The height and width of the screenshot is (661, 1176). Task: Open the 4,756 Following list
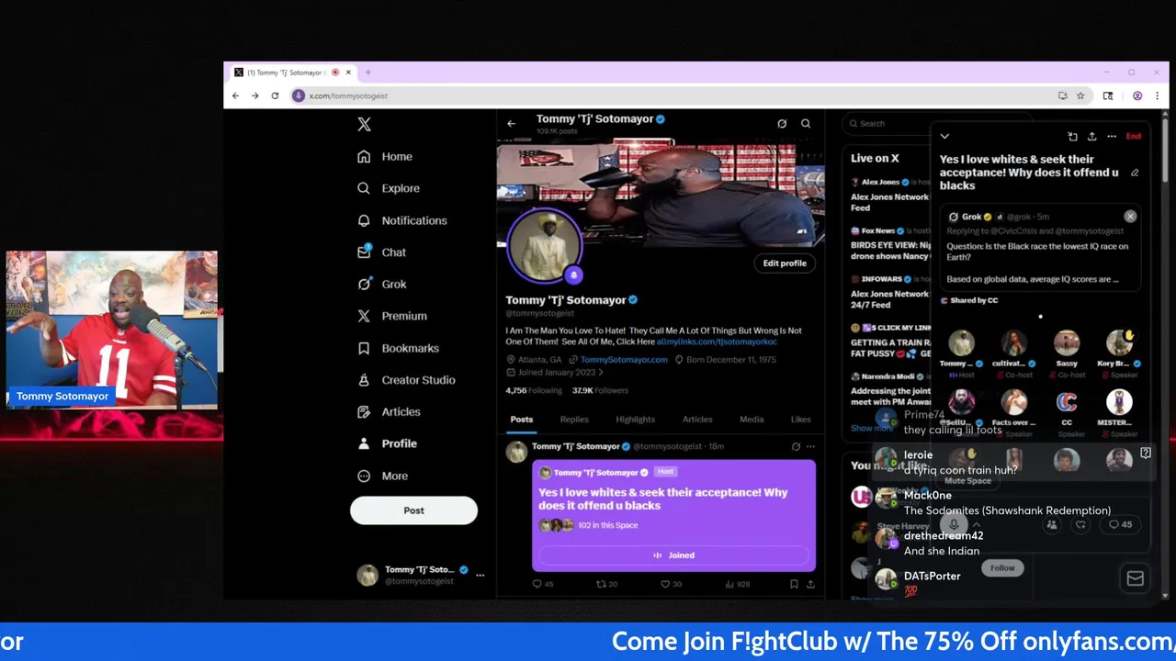point(534,390)
